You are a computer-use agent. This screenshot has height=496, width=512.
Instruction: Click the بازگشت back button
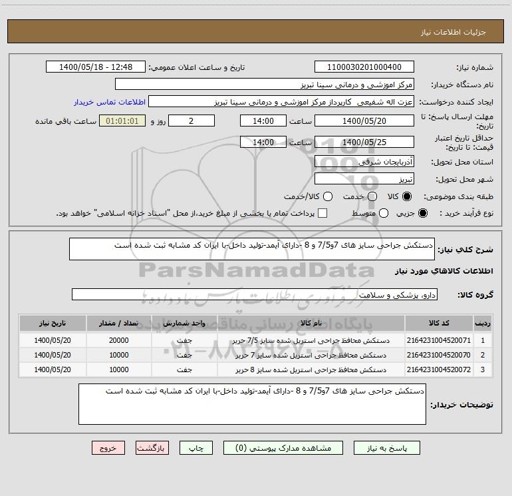tap(152, 448)
